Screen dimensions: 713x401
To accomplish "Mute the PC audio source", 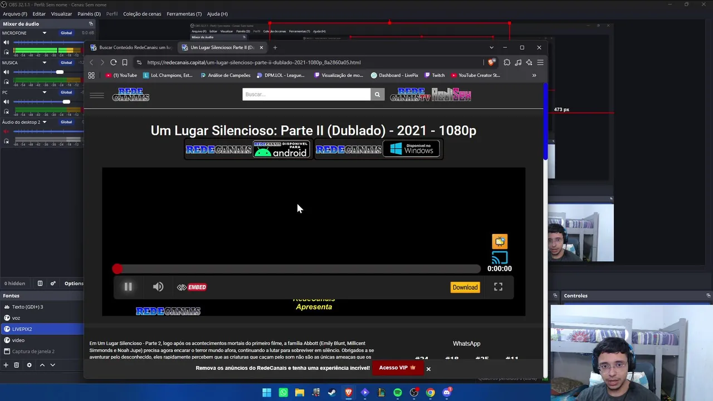I will tap(7, 102).
